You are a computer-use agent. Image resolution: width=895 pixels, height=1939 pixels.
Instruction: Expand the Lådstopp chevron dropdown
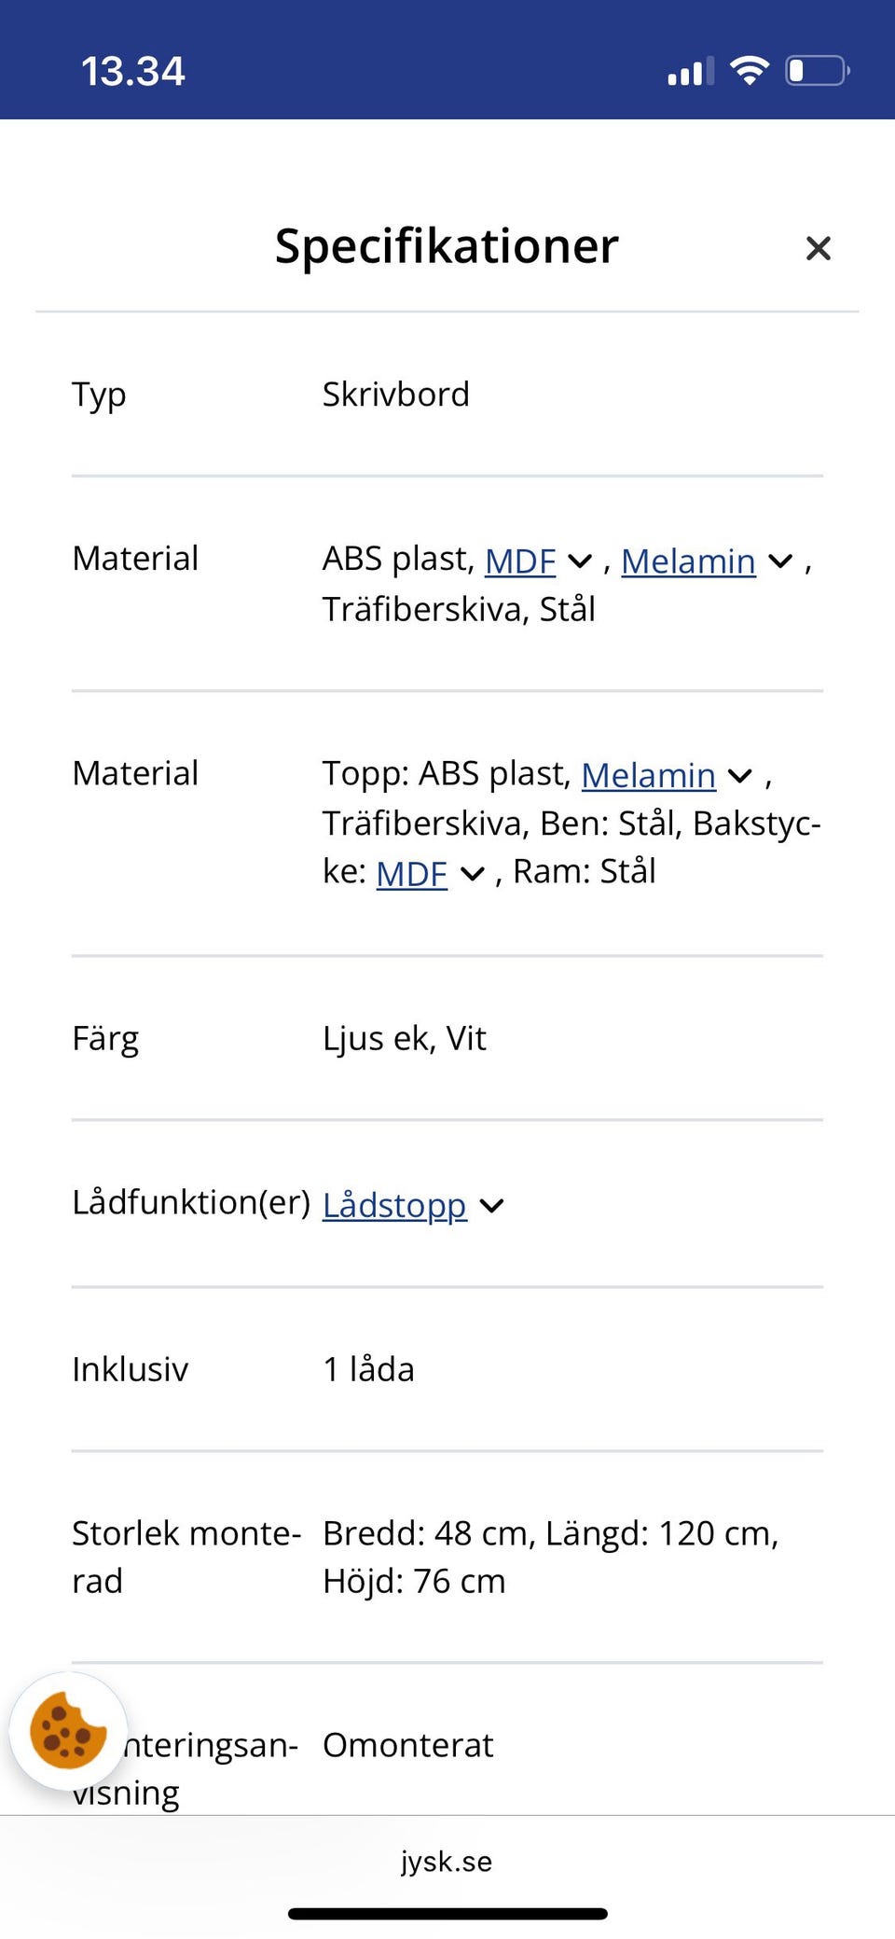(491, 1206)
